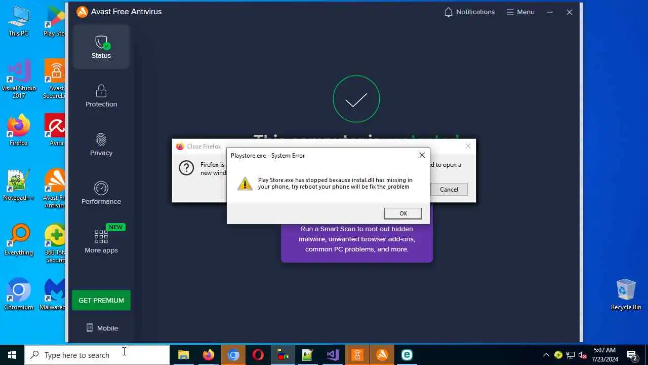Screen dimensions: 648x365
Task: Click Cancel in Close Firefox dialog
Action: 449,189
